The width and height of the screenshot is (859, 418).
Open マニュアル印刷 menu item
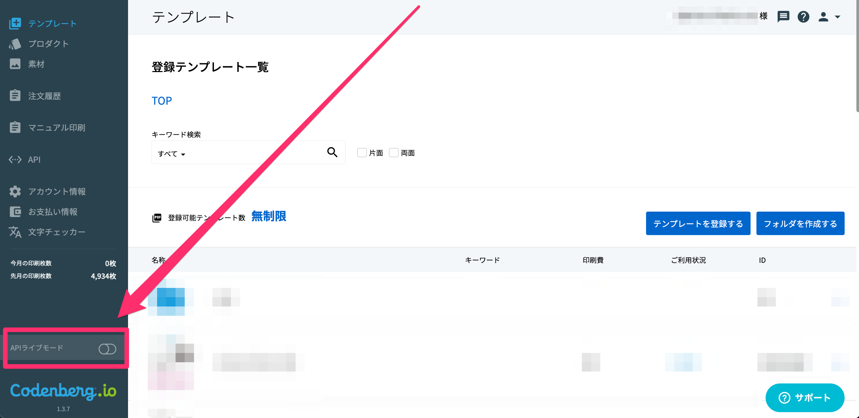(57, 127)
